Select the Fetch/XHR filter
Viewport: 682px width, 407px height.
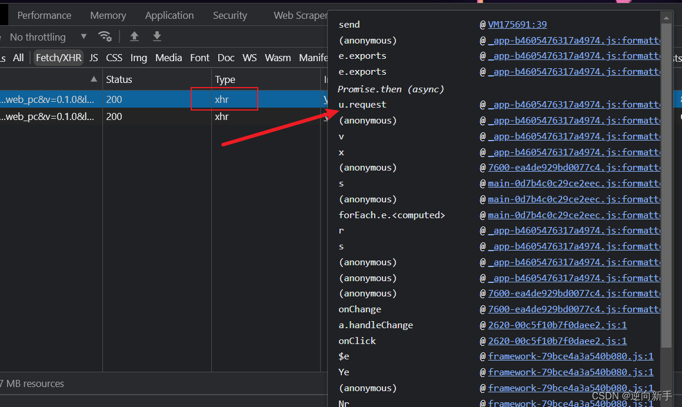tap(58, 58)
